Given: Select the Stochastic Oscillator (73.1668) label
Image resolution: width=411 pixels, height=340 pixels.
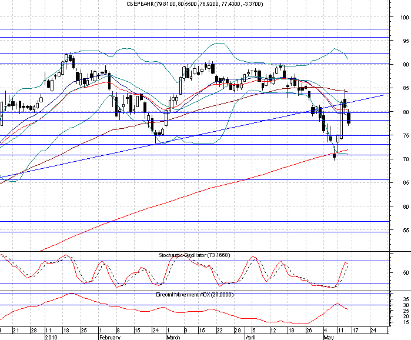Looking at the screenshot, I should 195,255.
